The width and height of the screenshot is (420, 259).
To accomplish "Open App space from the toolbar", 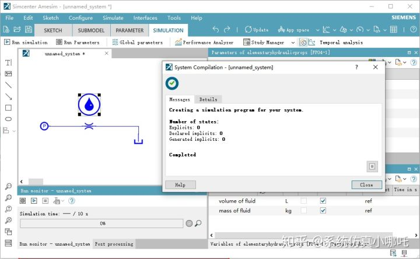I will (293, 30).
